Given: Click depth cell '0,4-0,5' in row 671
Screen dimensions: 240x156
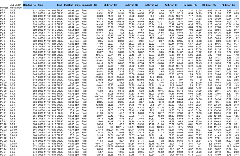Looking at the screenshot, I should (x=13, y=144).
